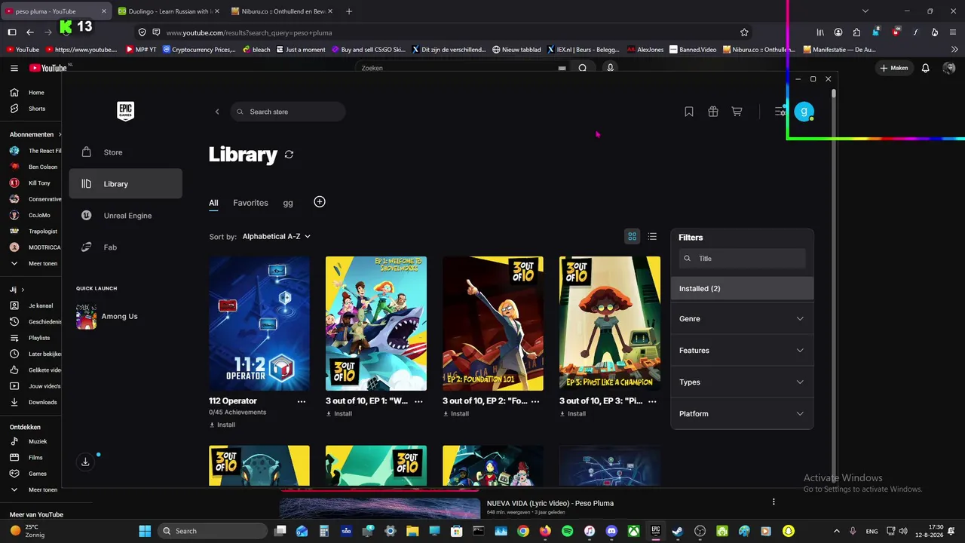965x543 pixels.
Task: Select the All library tab
Action: 213,203
